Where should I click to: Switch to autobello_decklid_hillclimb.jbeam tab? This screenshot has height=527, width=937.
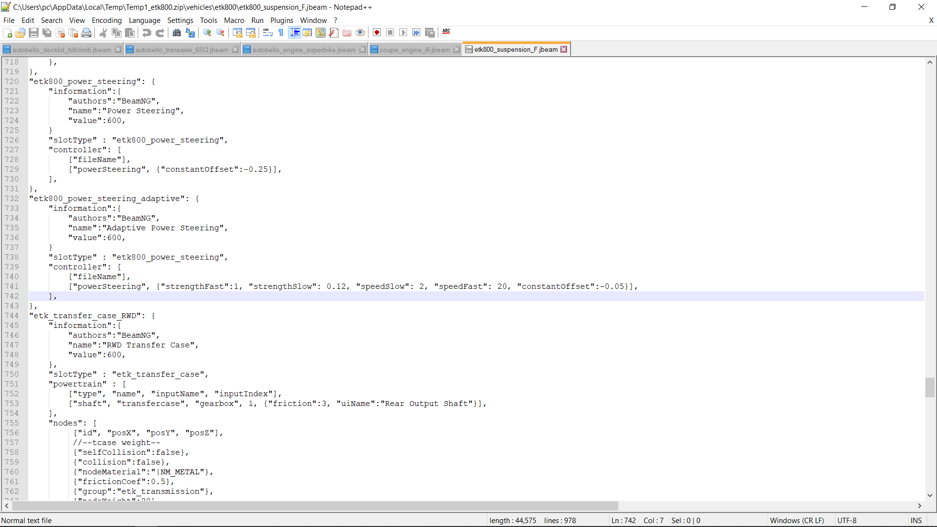[61, 50]
